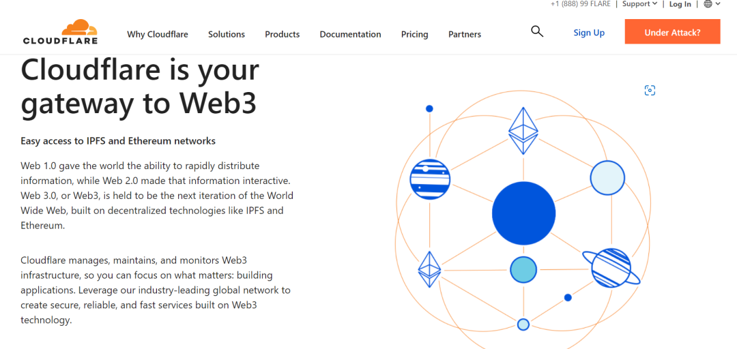Open the Partners menu

465,34
